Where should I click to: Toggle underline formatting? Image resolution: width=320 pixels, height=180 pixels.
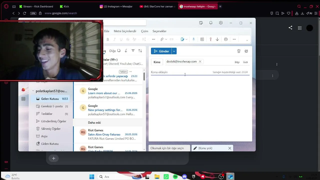click(x=121, y=39)
